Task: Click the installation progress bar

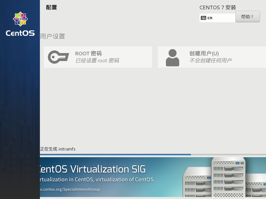Action: [153, 155]
